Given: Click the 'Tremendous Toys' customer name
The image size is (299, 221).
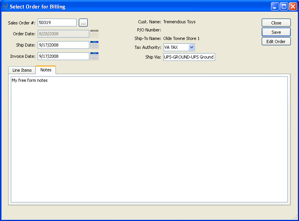Looking at the screenshot, I should 179,22.
